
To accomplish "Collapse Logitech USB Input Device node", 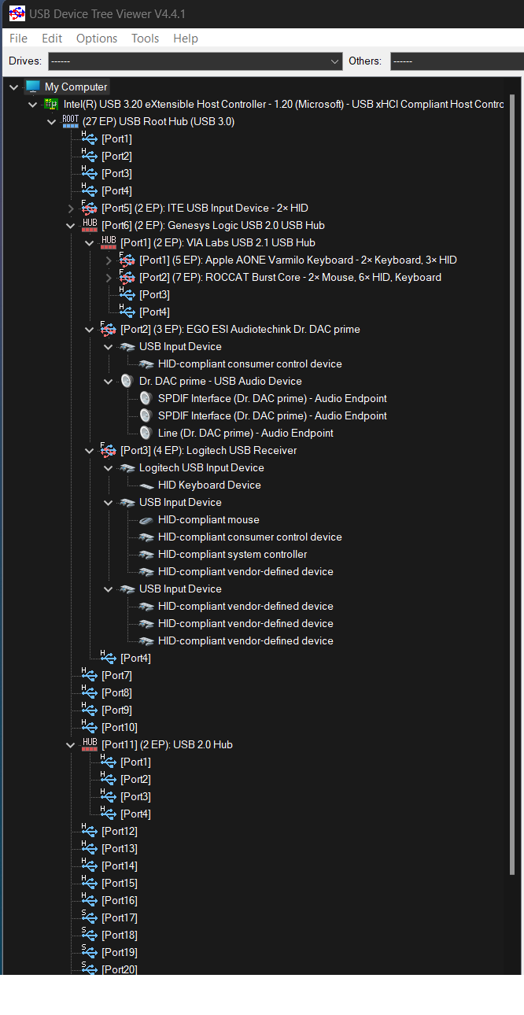I will click(109, 467).
